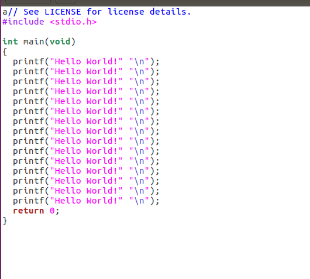Click printf on the first Hello World line
The image size is (310, 279).
[28, 61]
